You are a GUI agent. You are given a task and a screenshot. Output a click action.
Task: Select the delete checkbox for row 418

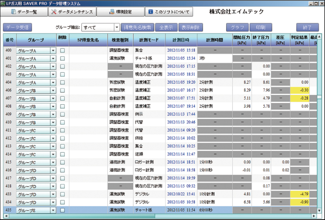(62, 186)
